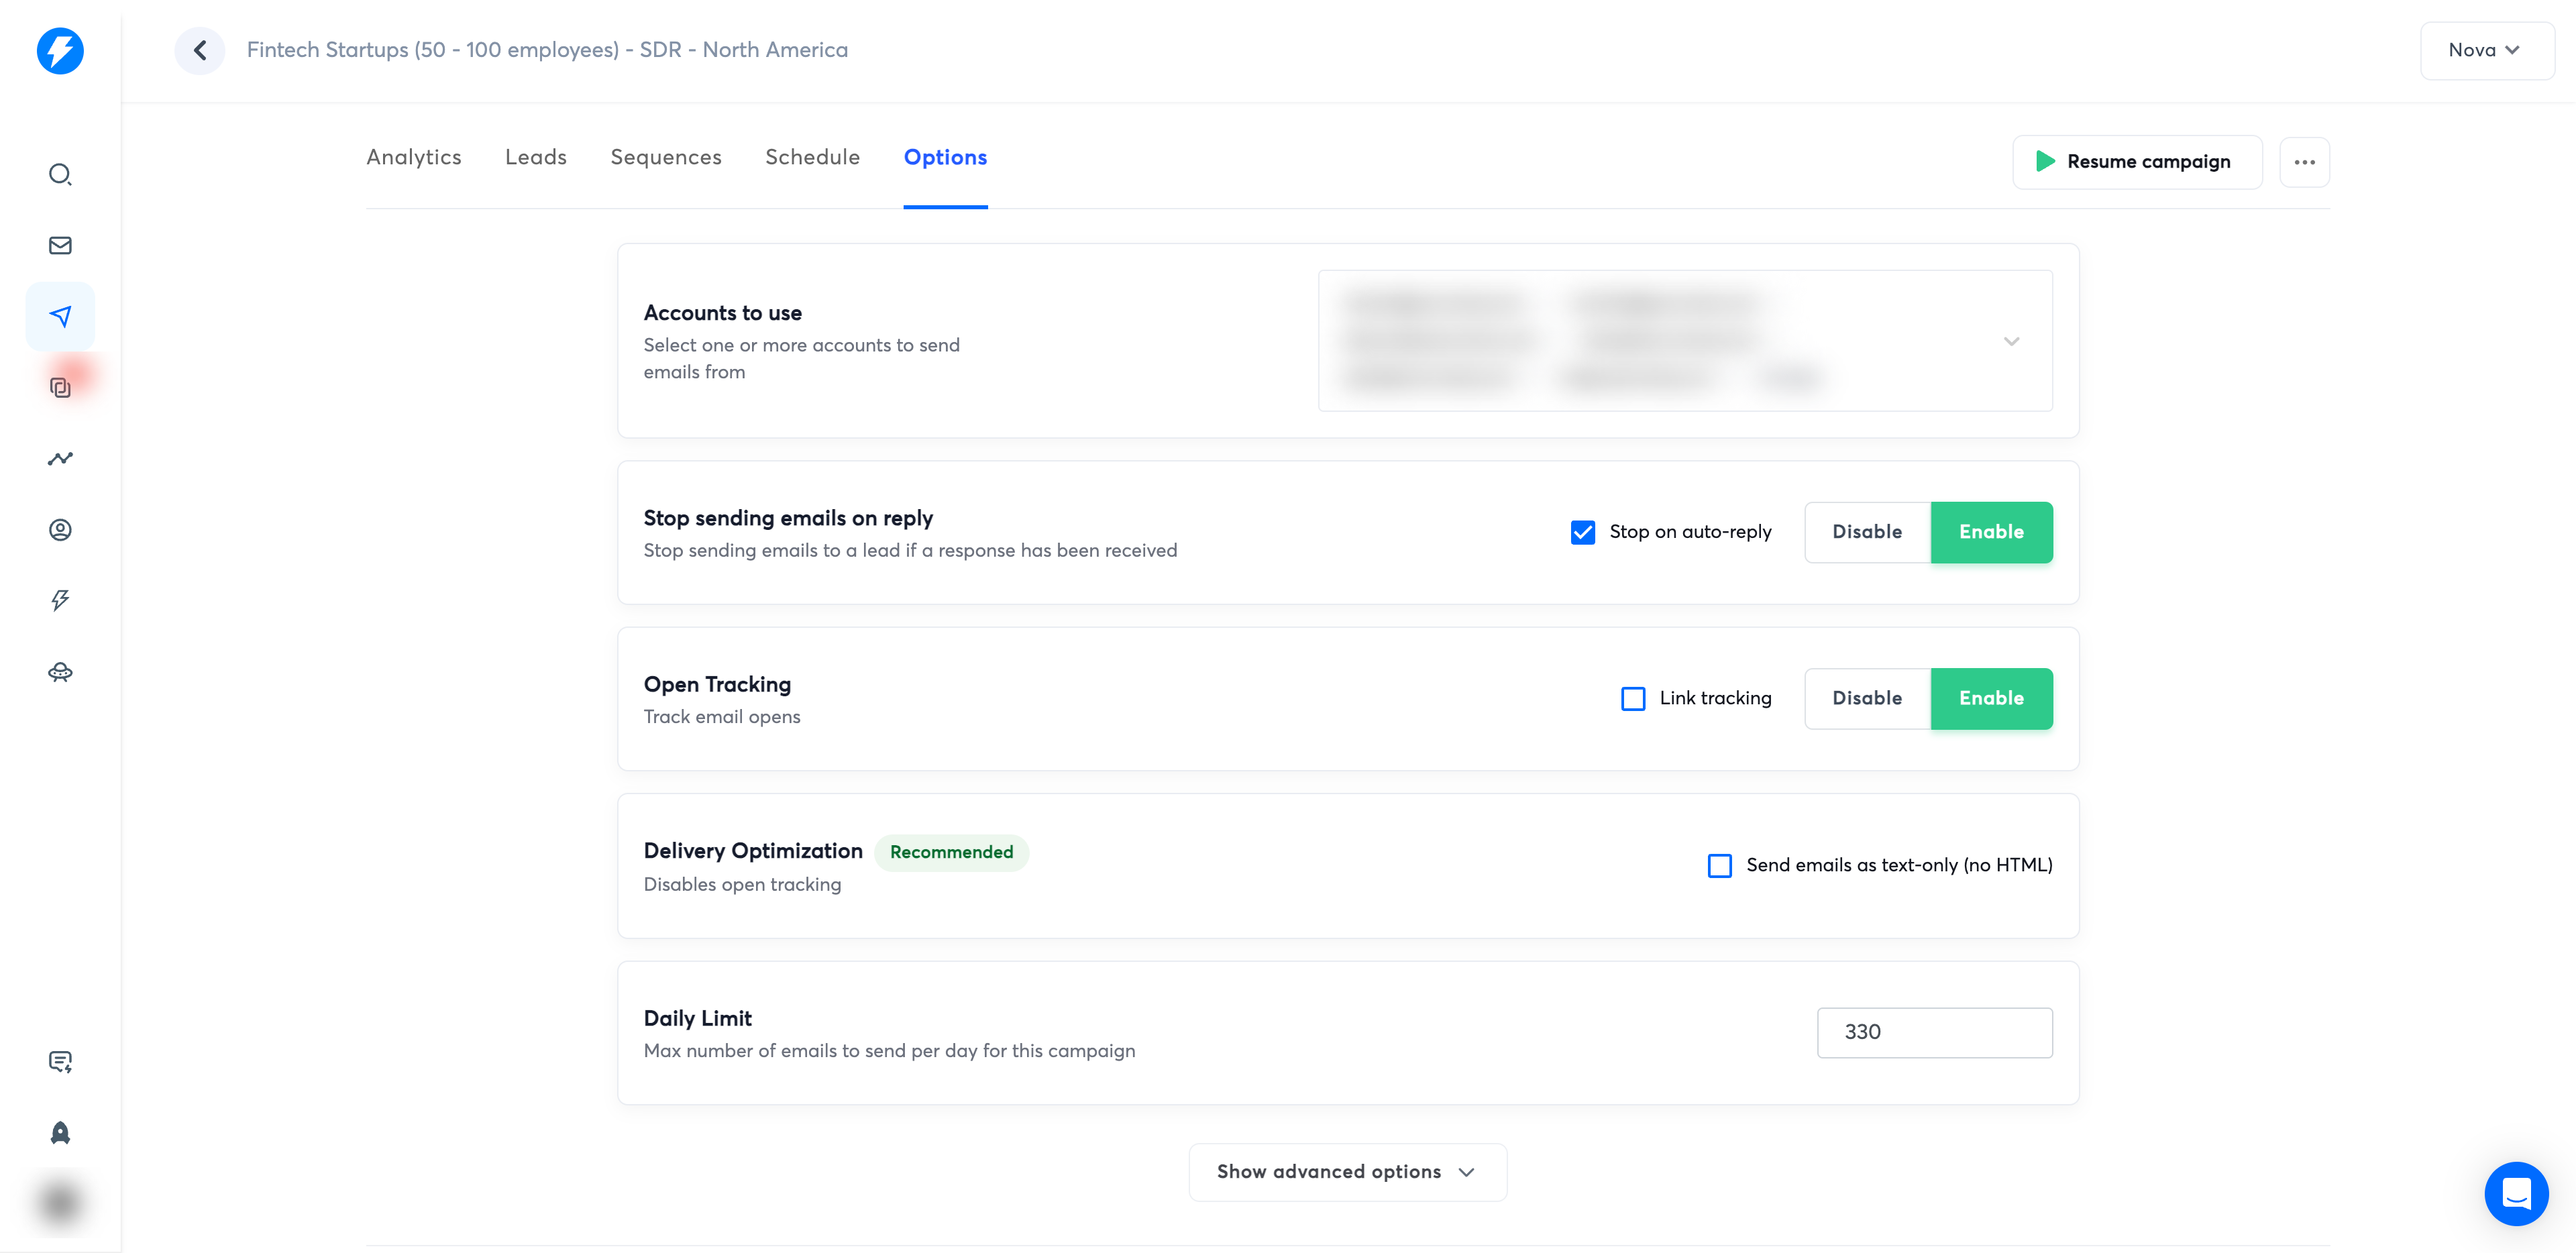Image resolution: width=2576 pixels, height=1253 pixels.
Task: Click the back arrow button
Action: (200, 50)
